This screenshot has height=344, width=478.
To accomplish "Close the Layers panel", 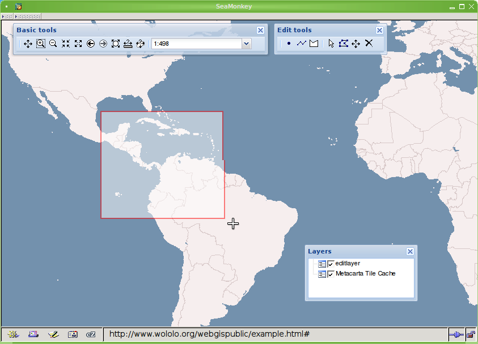I will [410, 252].
